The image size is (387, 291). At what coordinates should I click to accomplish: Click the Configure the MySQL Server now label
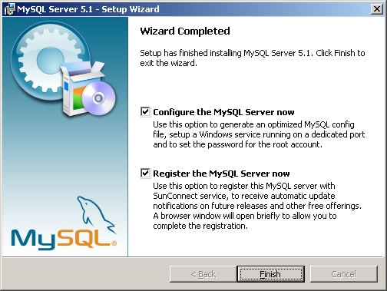click(x=223, y=112)
